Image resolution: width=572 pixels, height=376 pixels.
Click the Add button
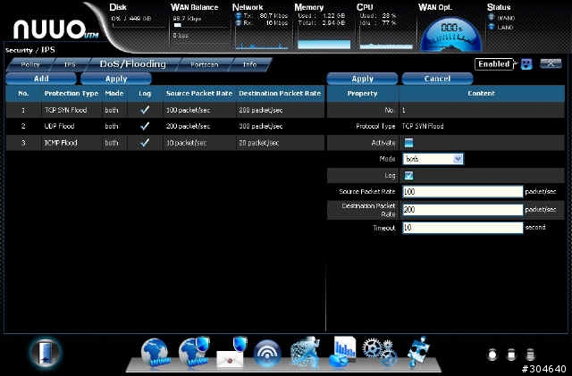click(x=41, y=79)
